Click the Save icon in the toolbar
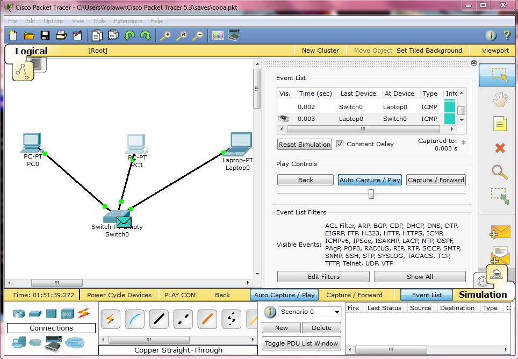This screenshot has width=518, height=359. click(45, 35)
